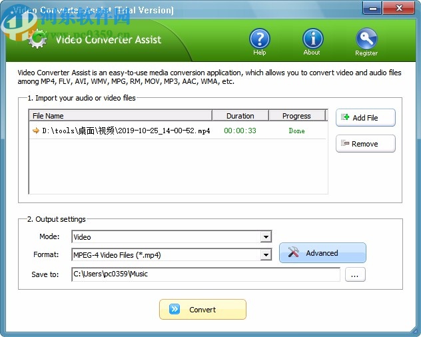
Task: Open the About info icon
Action: (x=313, y=39)
